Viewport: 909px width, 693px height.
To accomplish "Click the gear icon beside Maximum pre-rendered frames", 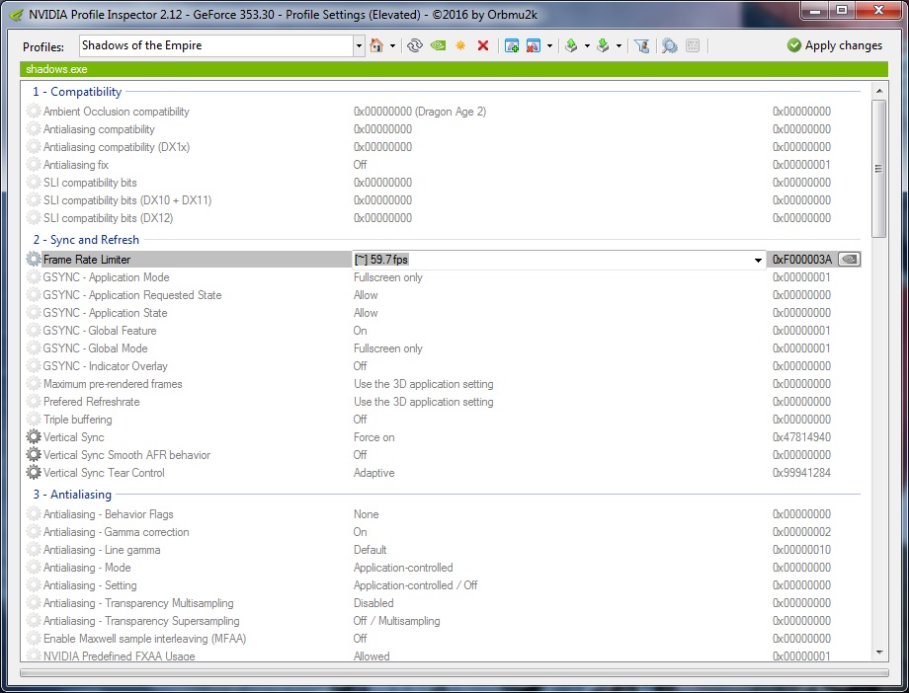I will click(x=34, y=384).
